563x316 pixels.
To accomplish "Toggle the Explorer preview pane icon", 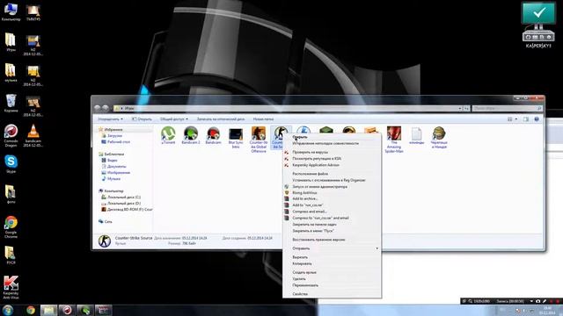I will click(x=526, y=119).
